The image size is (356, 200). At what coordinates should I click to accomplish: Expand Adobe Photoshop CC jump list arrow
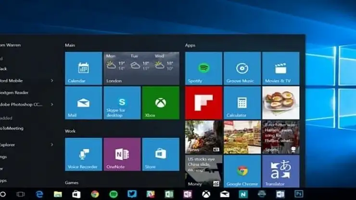click(x=52, y=104)
